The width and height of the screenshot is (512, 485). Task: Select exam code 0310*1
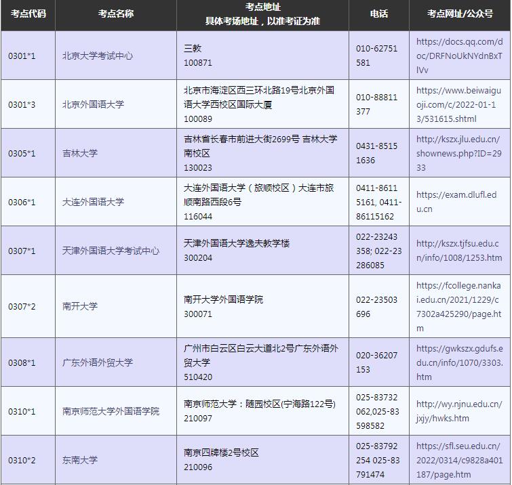point(22,412)
